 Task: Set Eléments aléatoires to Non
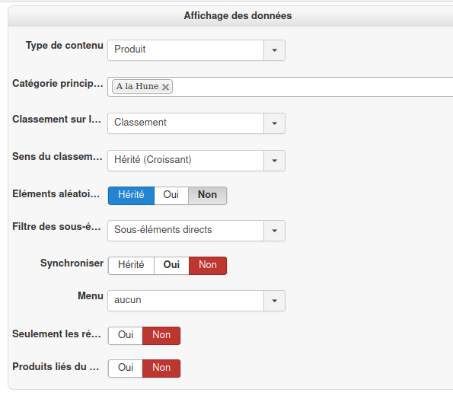pos(207,196)
